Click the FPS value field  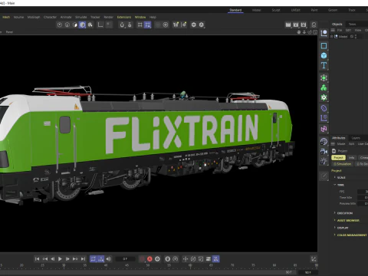pyautogui.click(x=363, y=192)
